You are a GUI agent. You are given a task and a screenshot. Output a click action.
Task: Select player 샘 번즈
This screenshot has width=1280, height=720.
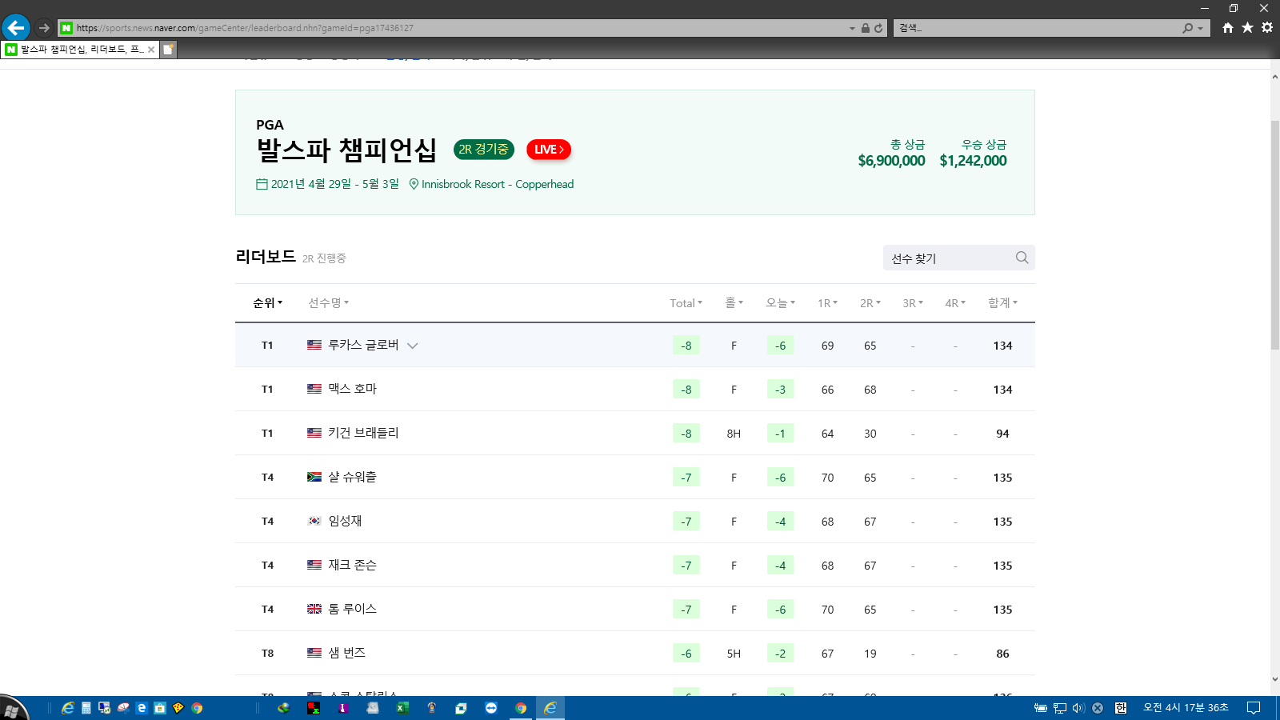pyautogui.click(x=346, y=653)
